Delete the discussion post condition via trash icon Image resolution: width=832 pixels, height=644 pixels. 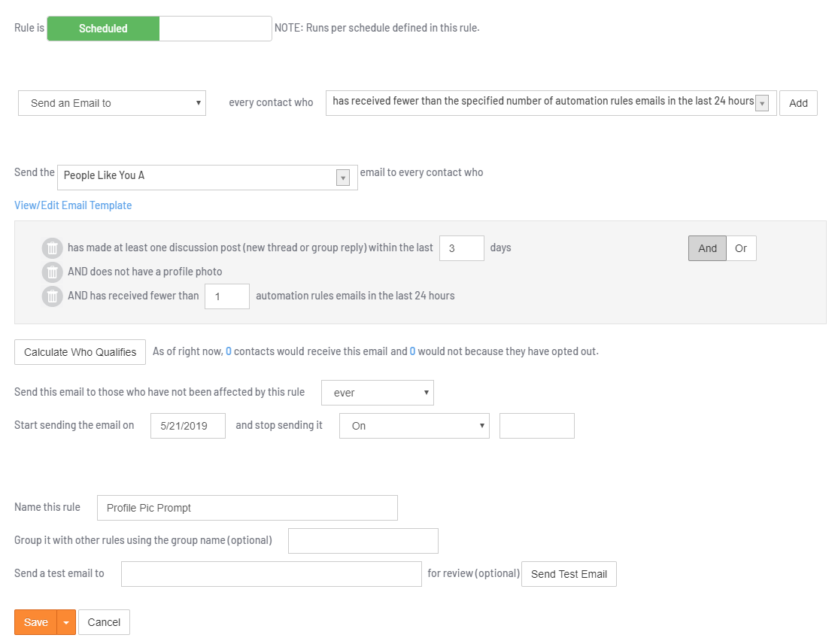(x=52, y=248)
